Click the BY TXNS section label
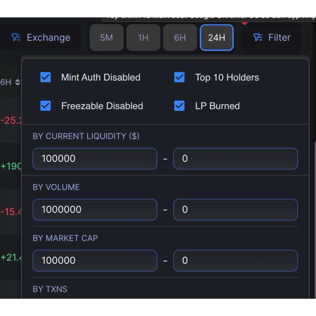Screen dimensions: 316x316 pyautogui.click(x=50, y=289)
